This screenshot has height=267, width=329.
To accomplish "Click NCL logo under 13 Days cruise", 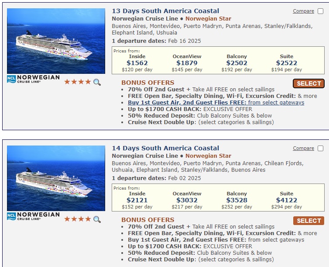I will click(33, 79).
